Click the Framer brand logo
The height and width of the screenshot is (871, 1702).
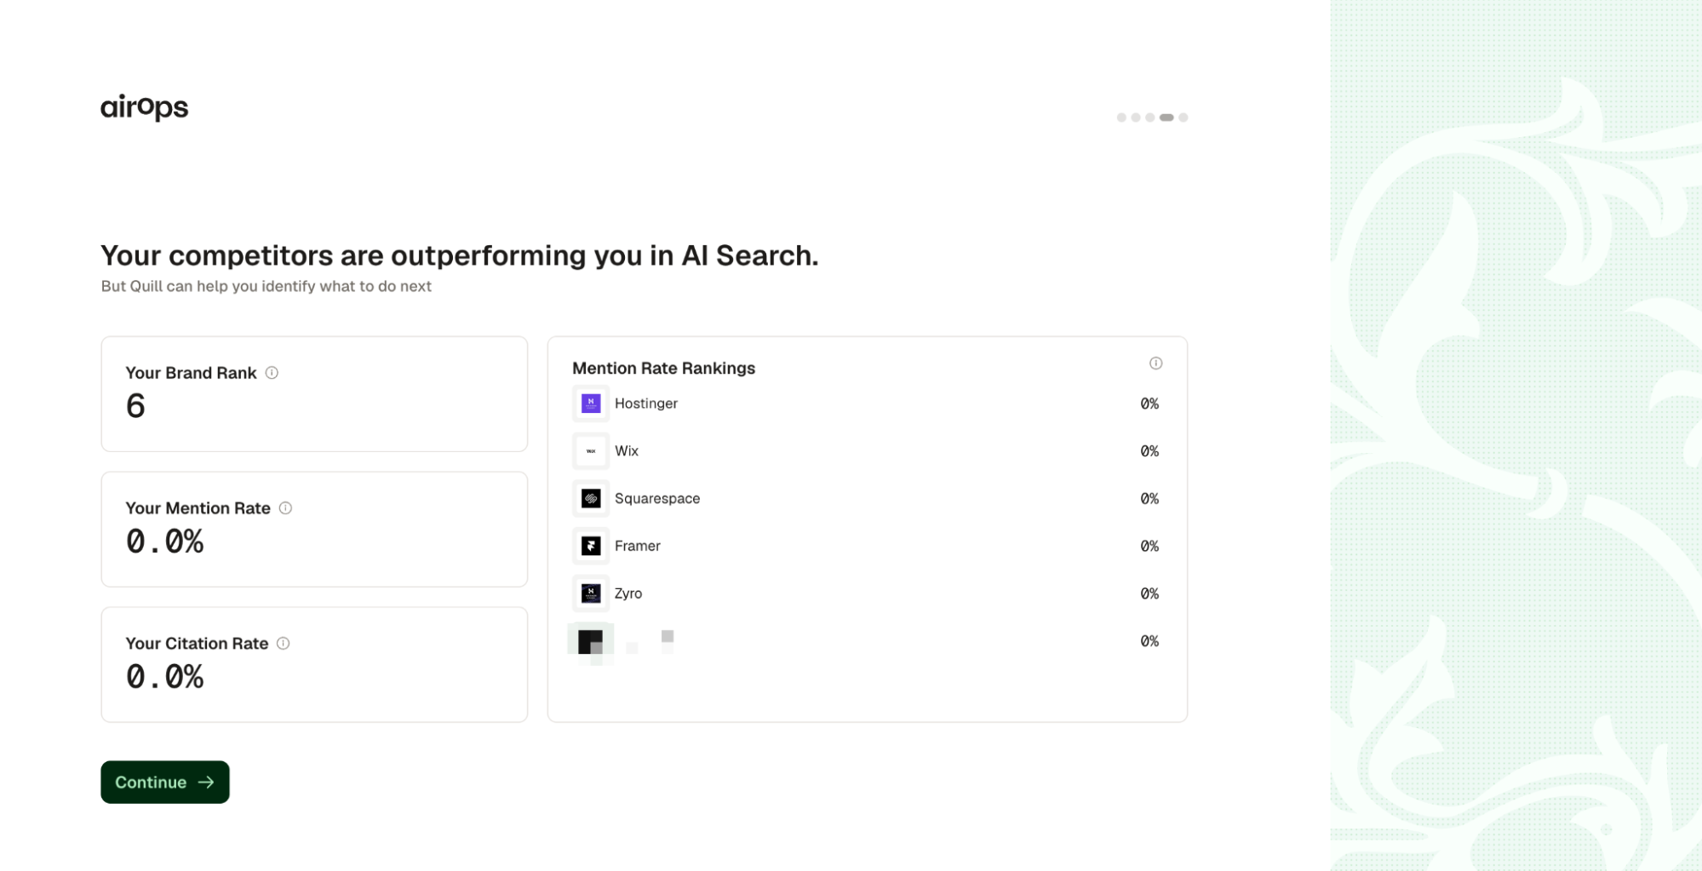pyautogui.click(x=591, y=546)
